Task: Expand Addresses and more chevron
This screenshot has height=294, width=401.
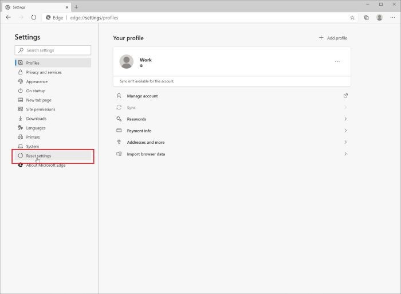Action: click(345, 142)
